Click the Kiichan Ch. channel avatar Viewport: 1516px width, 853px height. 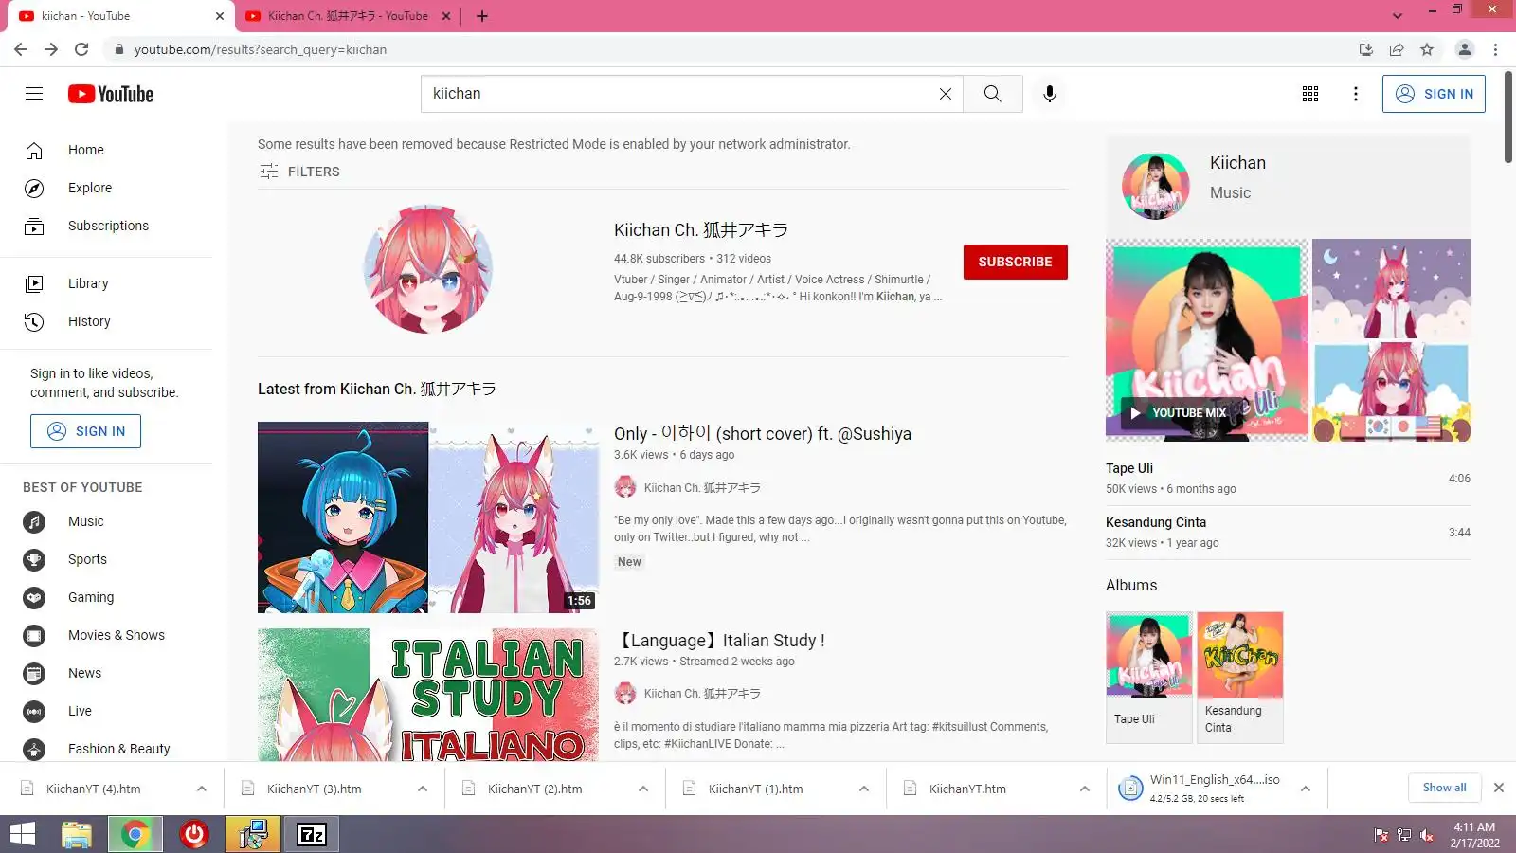[428, 269]
